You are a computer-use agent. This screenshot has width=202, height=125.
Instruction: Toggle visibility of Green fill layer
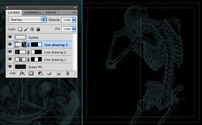(x=10, y=67)
